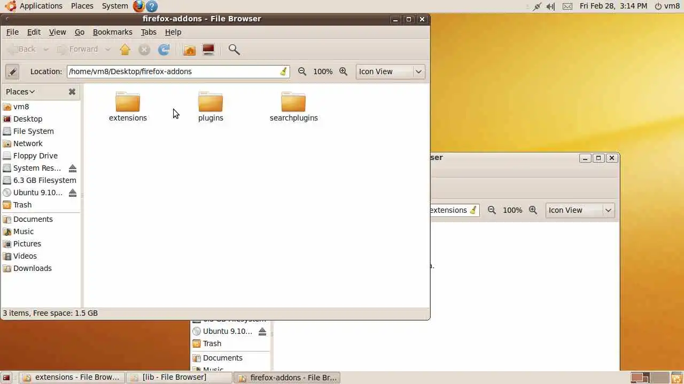The height and width of the screenshot is (384, 684).
Task: Open the Bookmarks menu
Action: click(113, 32)
